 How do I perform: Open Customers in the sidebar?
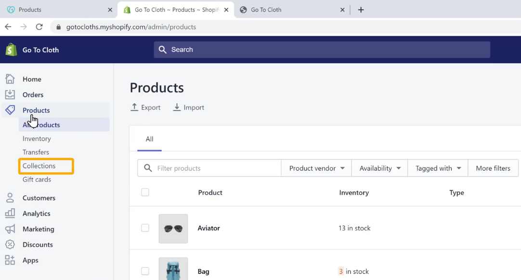click(x=39, y=198)
